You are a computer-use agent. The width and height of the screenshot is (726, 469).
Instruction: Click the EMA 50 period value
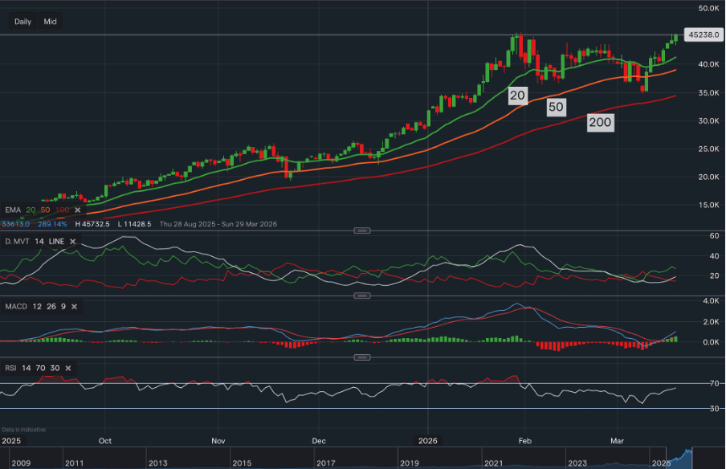click(x=45, y=210)
